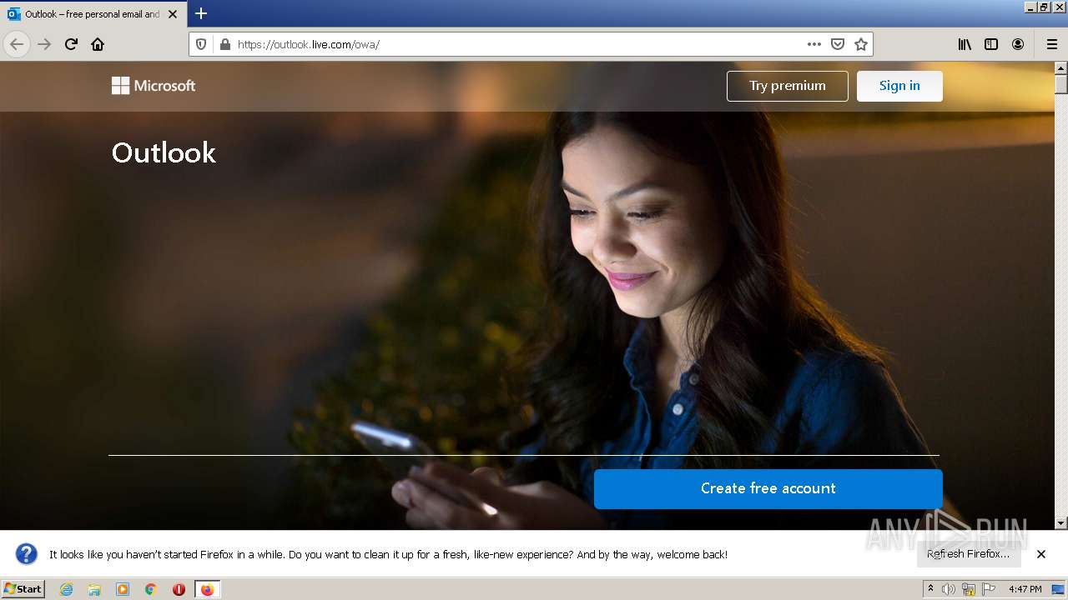Open Firefox account menu
Viewport: 1068px width, 600px height.
(x=1018, y=44)
